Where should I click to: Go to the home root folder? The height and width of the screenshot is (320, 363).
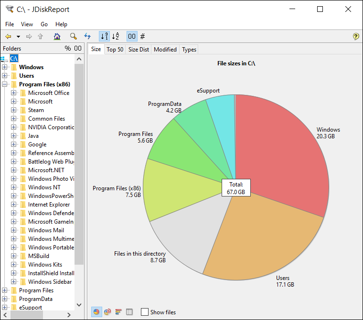click(x=57, y=37)
